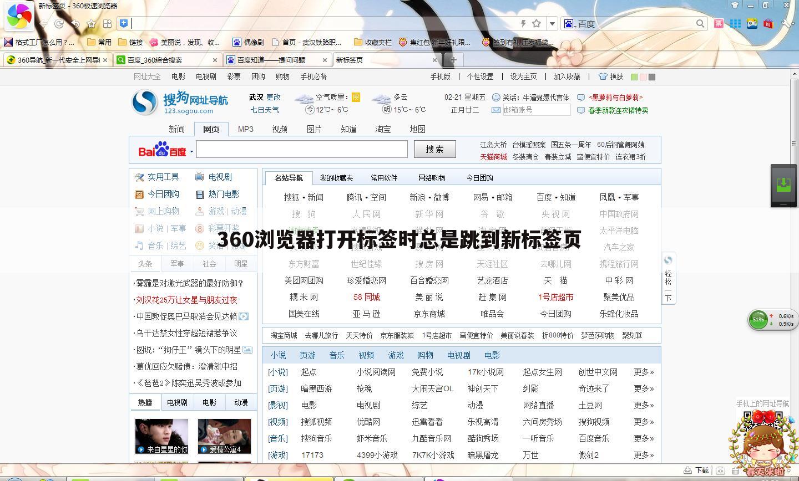
Task: Click in the browser address bar
Action: [x=325, y=23]
